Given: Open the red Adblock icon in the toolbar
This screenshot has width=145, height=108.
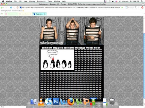Looking at the screenshot, I should 142,7.
